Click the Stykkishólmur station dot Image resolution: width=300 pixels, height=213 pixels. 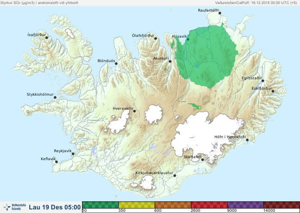[55, 98]
